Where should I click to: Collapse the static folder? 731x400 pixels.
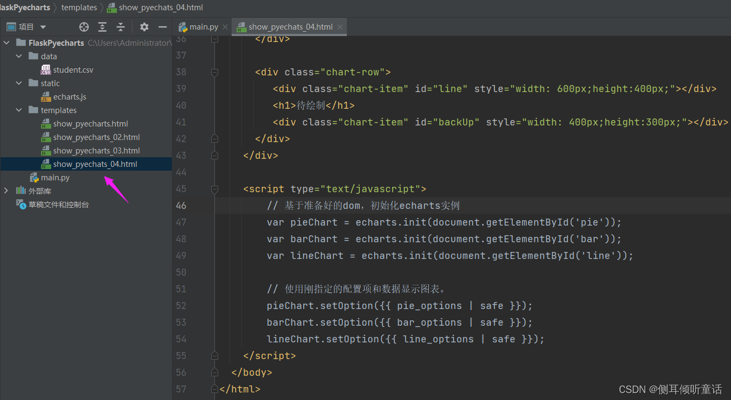[19, 83]
